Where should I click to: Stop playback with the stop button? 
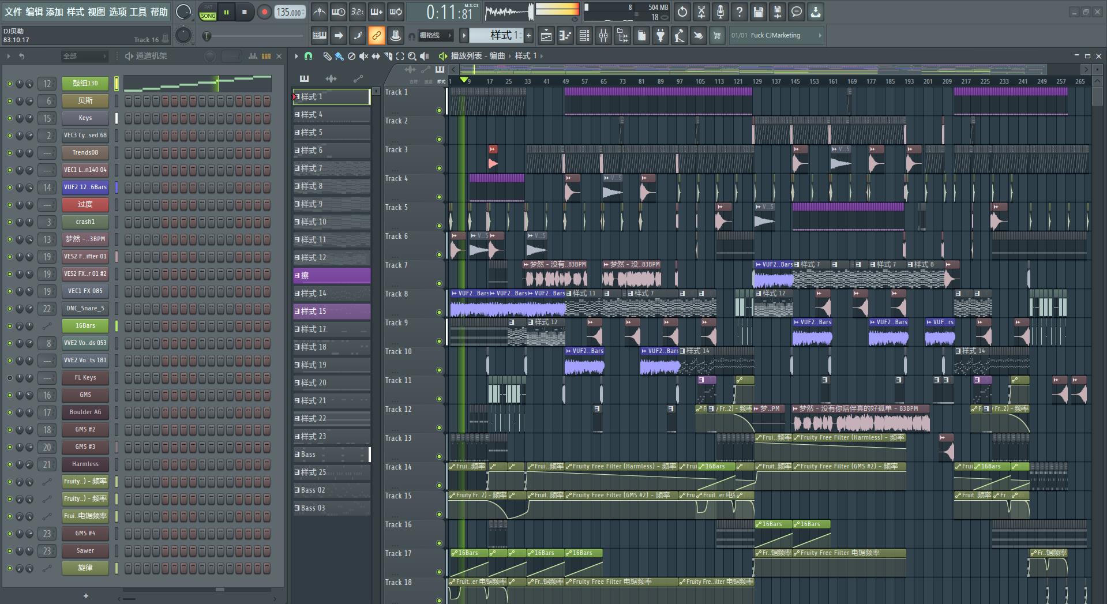[x=245, y=12]
